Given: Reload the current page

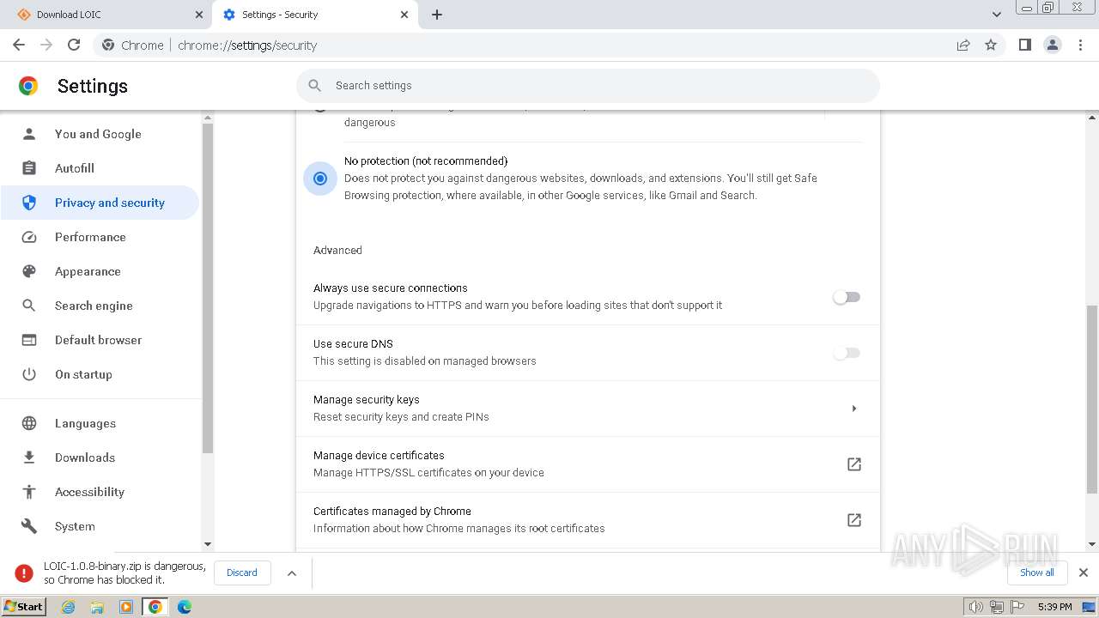Looking at the screenshot, I should click(74, 45).
